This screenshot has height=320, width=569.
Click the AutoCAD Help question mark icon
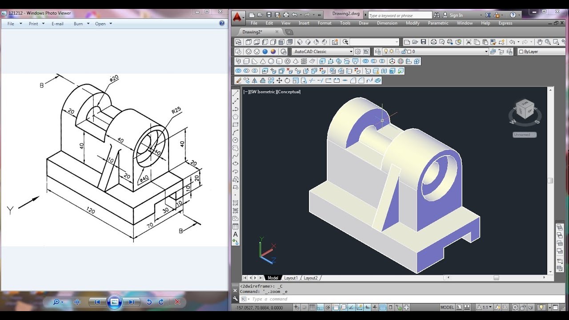[x=513, y=15]
